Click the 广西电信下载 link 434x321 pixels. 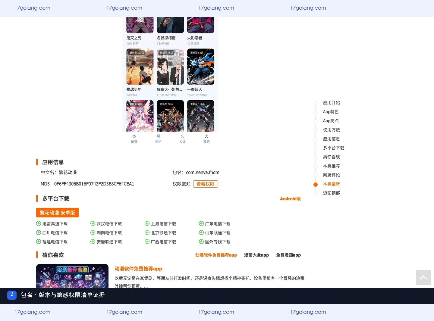pos(163,242)
